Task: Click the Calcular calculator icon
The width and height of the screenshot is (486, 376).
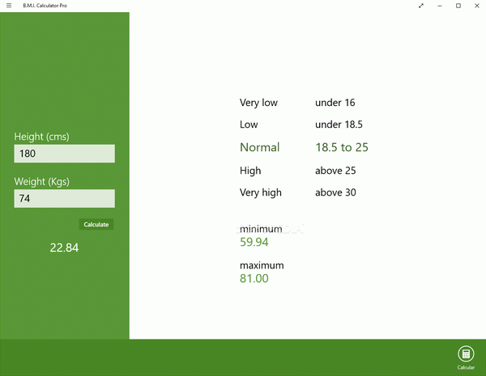Action: tap(466, 353)
